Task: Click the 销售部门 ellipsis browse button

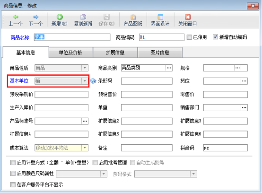Action: coord(244,107)
